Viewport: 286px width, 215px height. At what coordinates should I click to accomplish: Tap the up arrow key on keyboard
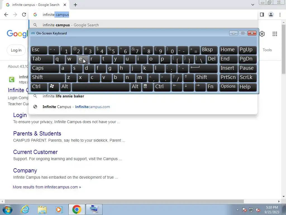click(x=189, y=78)
